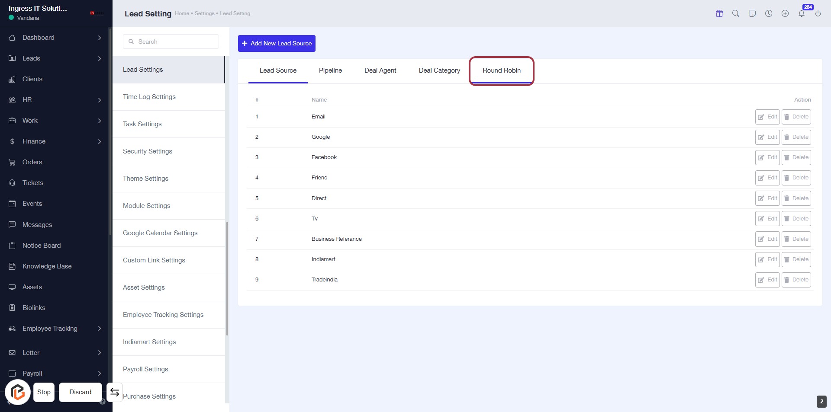The height and width of the screenshot is (412, 831).
Task: Open the Pipeline tab
Action: point(330,70)
